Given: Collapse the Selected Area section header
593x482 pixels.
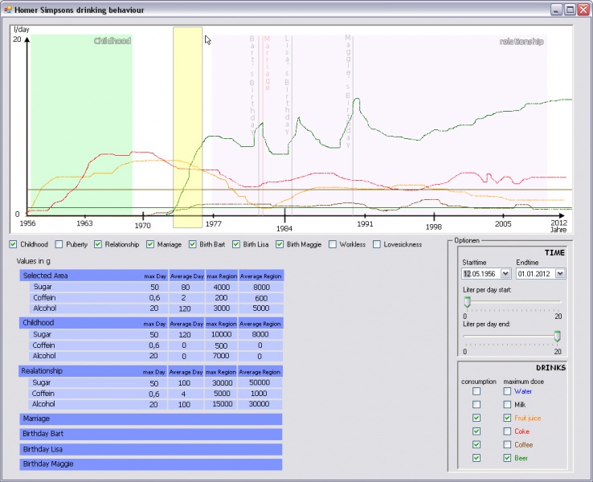Looking at the screenshot, I should point(151,276).
